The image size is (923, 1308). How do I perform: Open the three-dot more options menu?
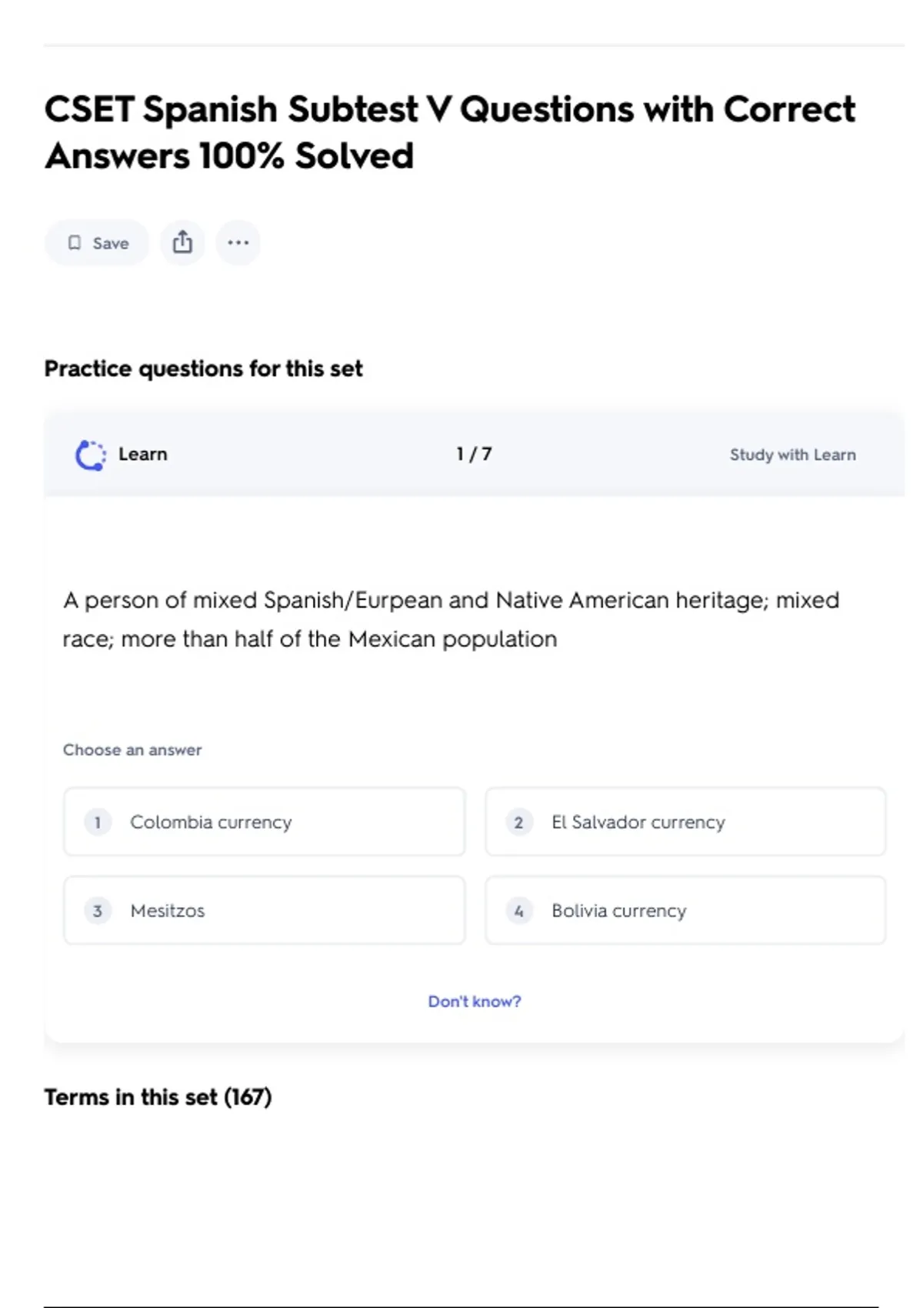coord(238,242)
